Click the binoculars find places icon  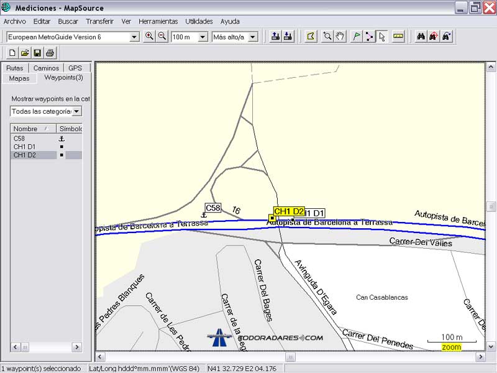click(421, 37)
